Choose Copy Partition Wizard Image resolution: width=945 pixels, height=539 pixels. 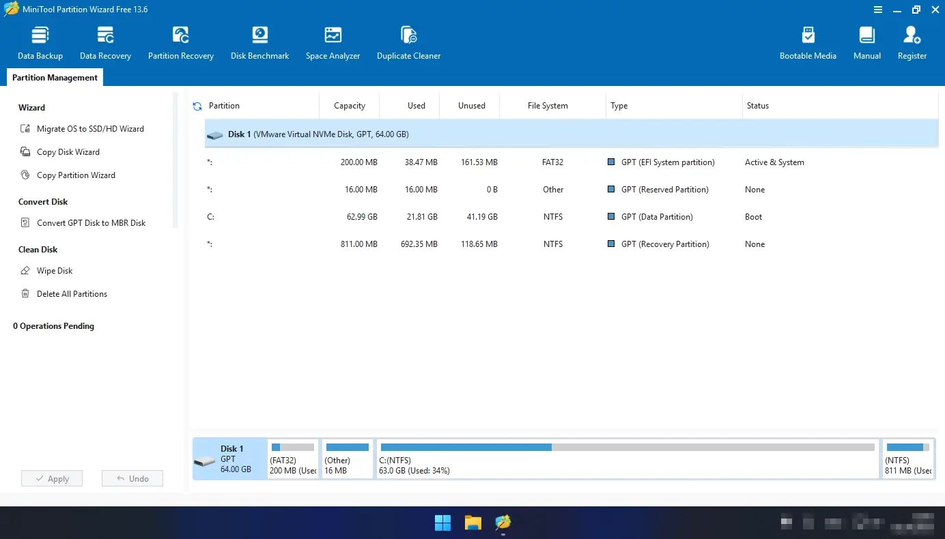pos(76,175)
